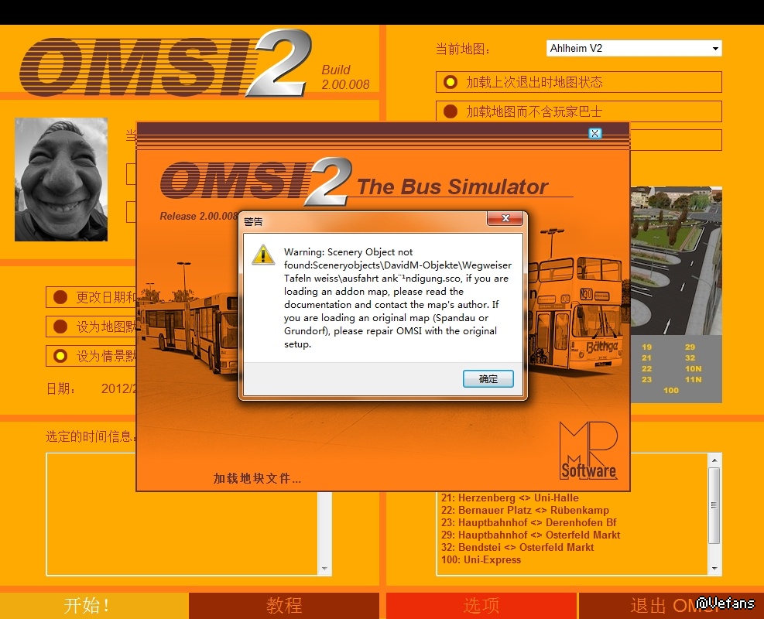Select the 设为地图默认 radio option

point(91,327)
